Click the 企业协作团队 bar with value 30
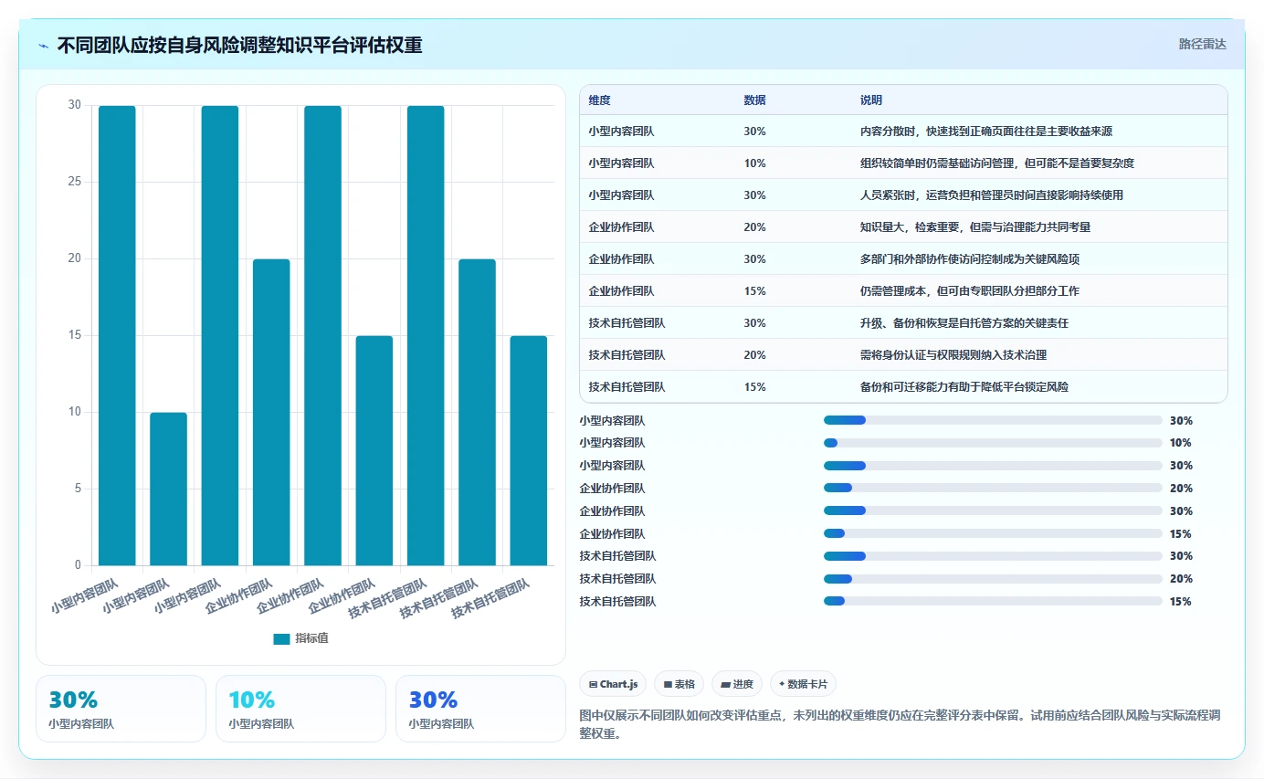1264x779 pixels. coord(322,335)
